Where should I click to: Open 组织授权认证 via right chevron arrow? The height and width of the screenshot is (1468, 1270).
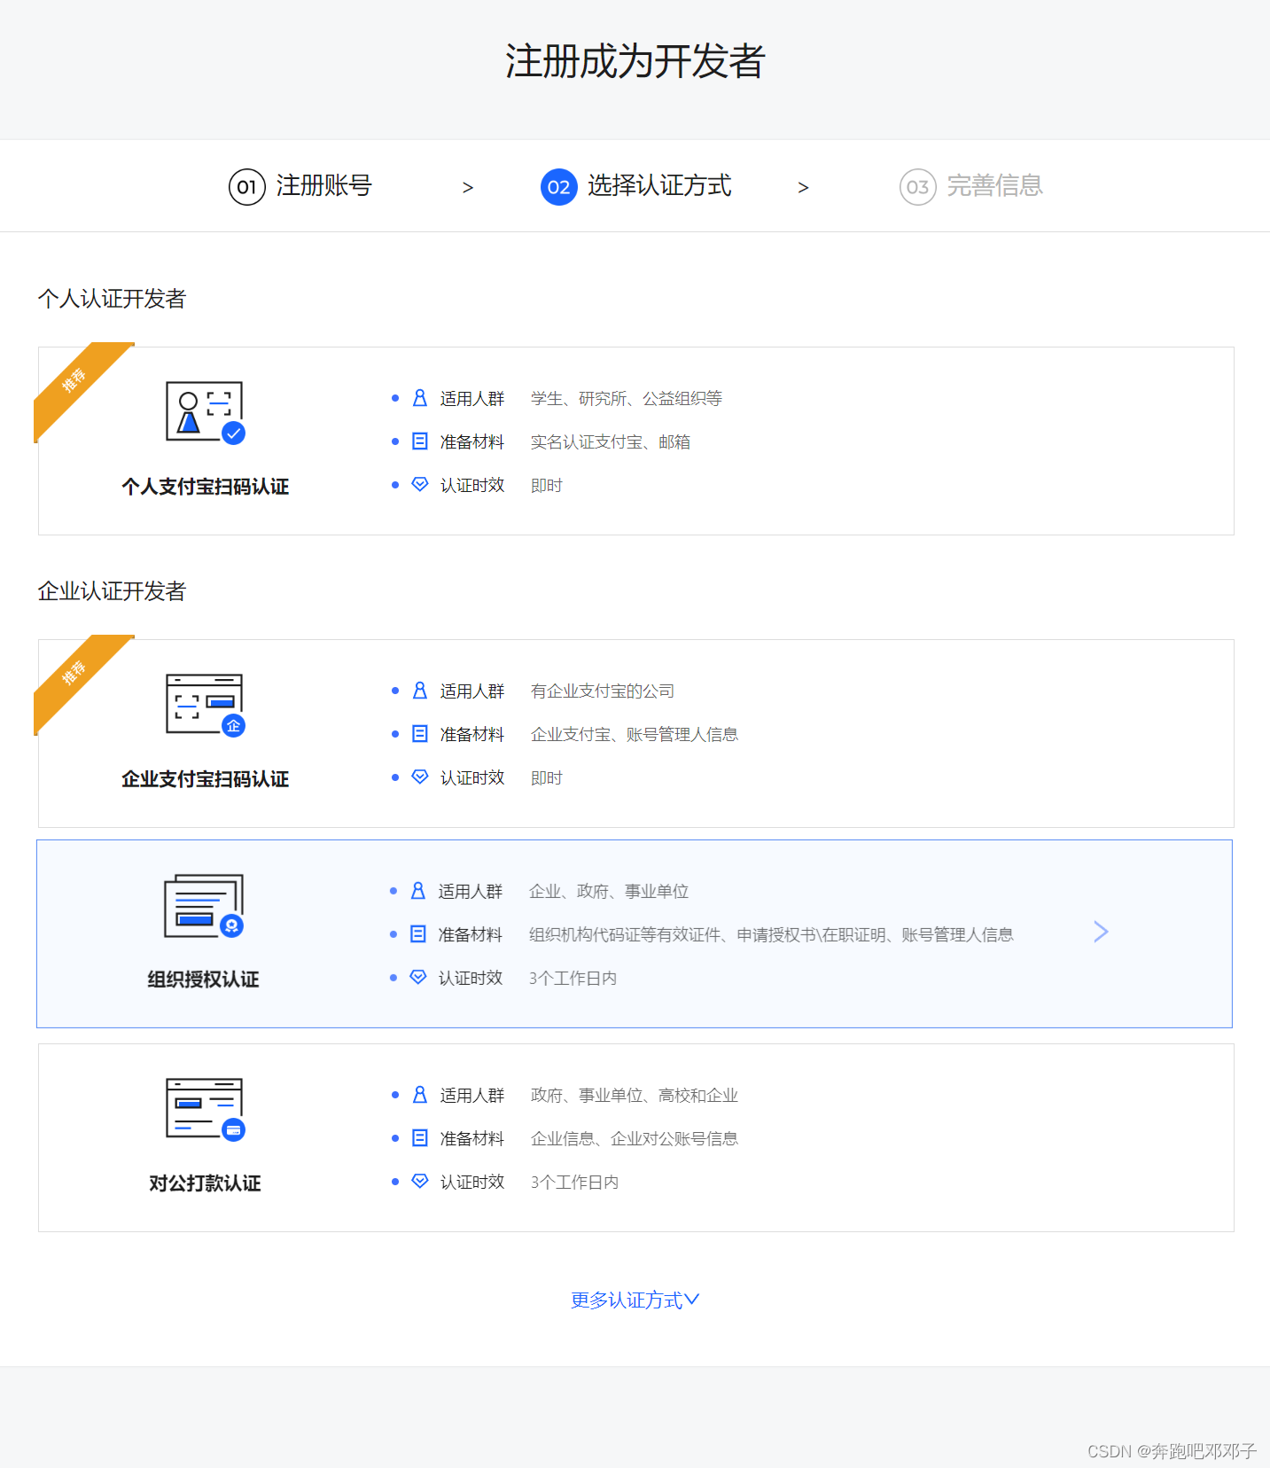coord(1101,932)
